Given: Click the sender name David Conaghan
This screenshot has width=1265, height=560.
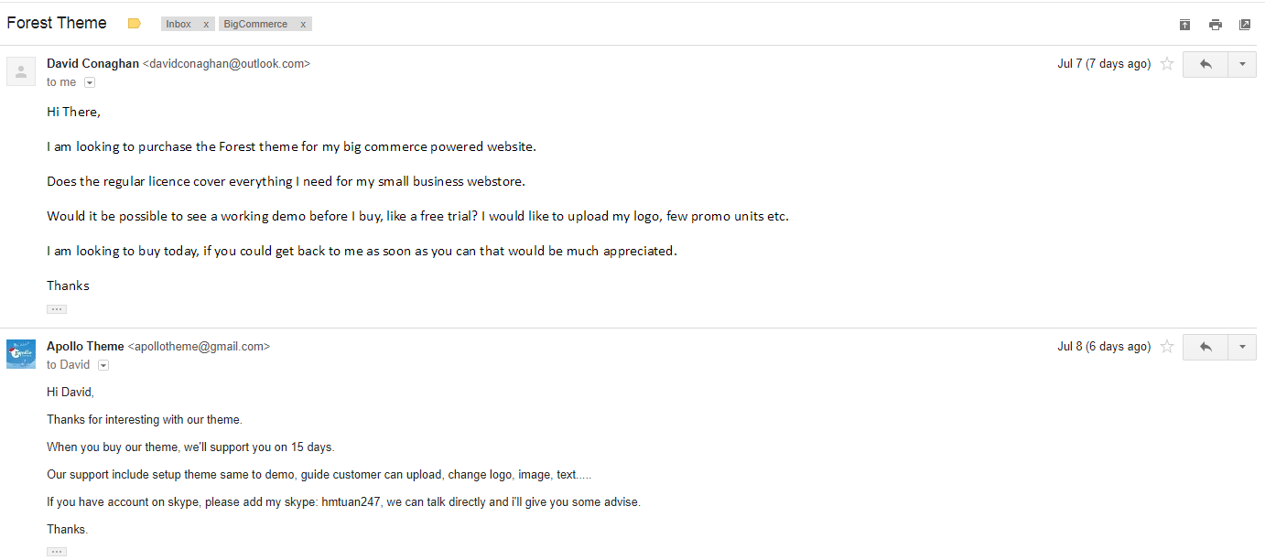Looking at the screenshot, I should 92,64.
